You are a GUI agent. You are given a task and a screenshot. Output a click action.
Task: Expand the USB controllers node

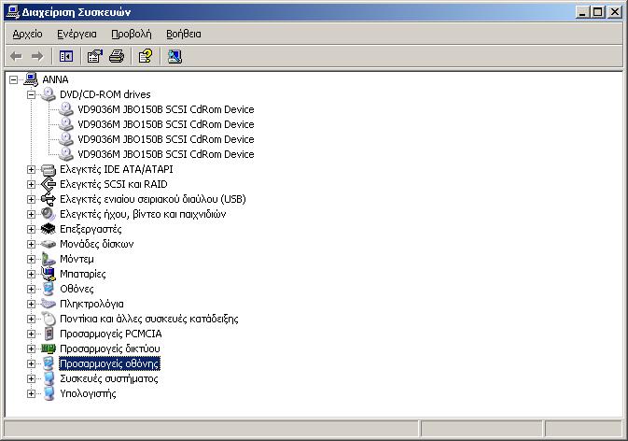point(31,199)
